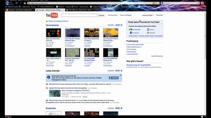Switch to the YOUTUBE.com Black Pack tab
Viewport: 211px width, 118px height.
point(80,10)
